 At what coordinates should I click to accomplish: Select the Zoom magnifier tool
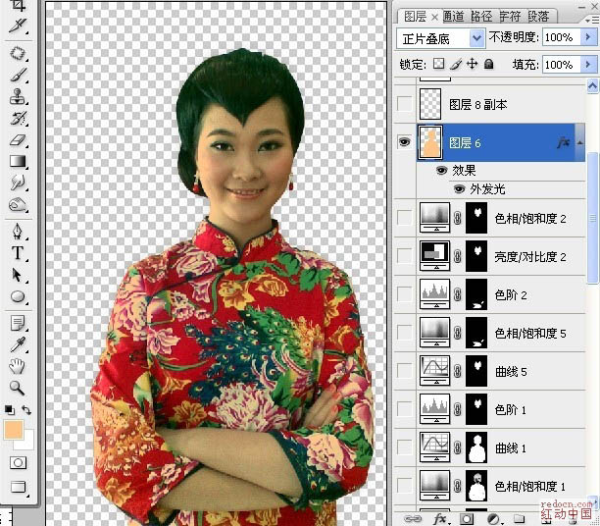pyautogui.click(x=17, y=388)
